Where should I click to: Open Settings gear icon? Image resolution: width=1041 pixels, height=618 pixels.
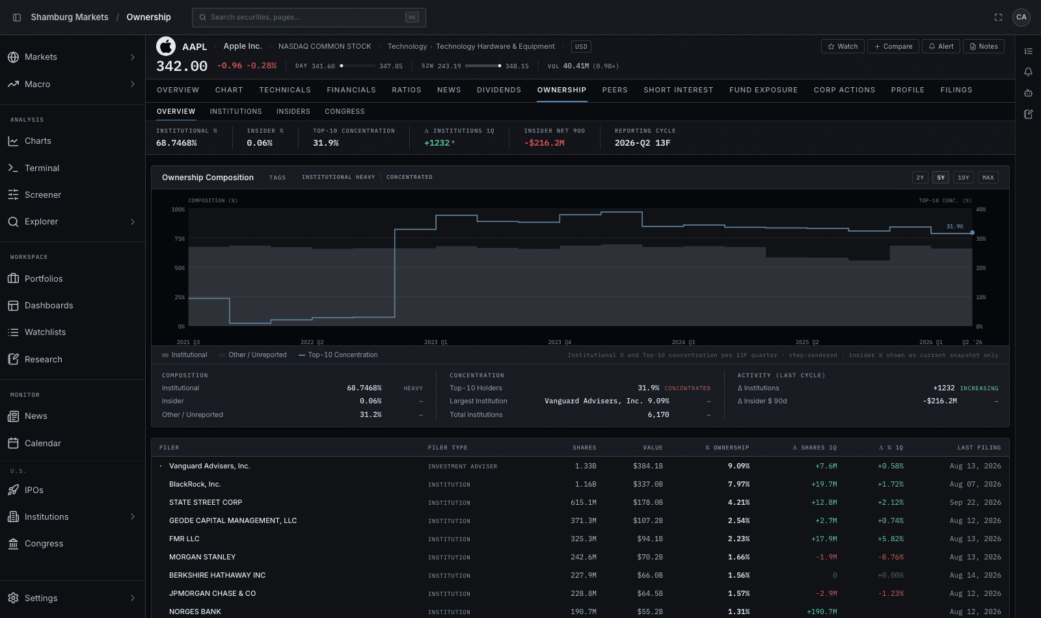coord(13,598)
